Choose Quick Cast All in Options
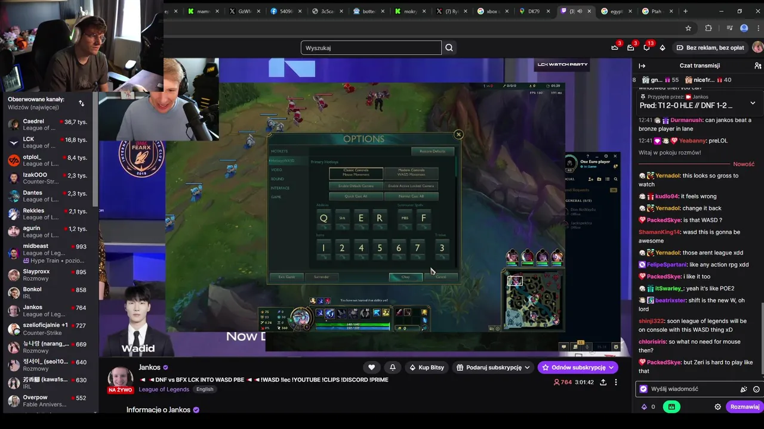 click(x=356, y=196)
